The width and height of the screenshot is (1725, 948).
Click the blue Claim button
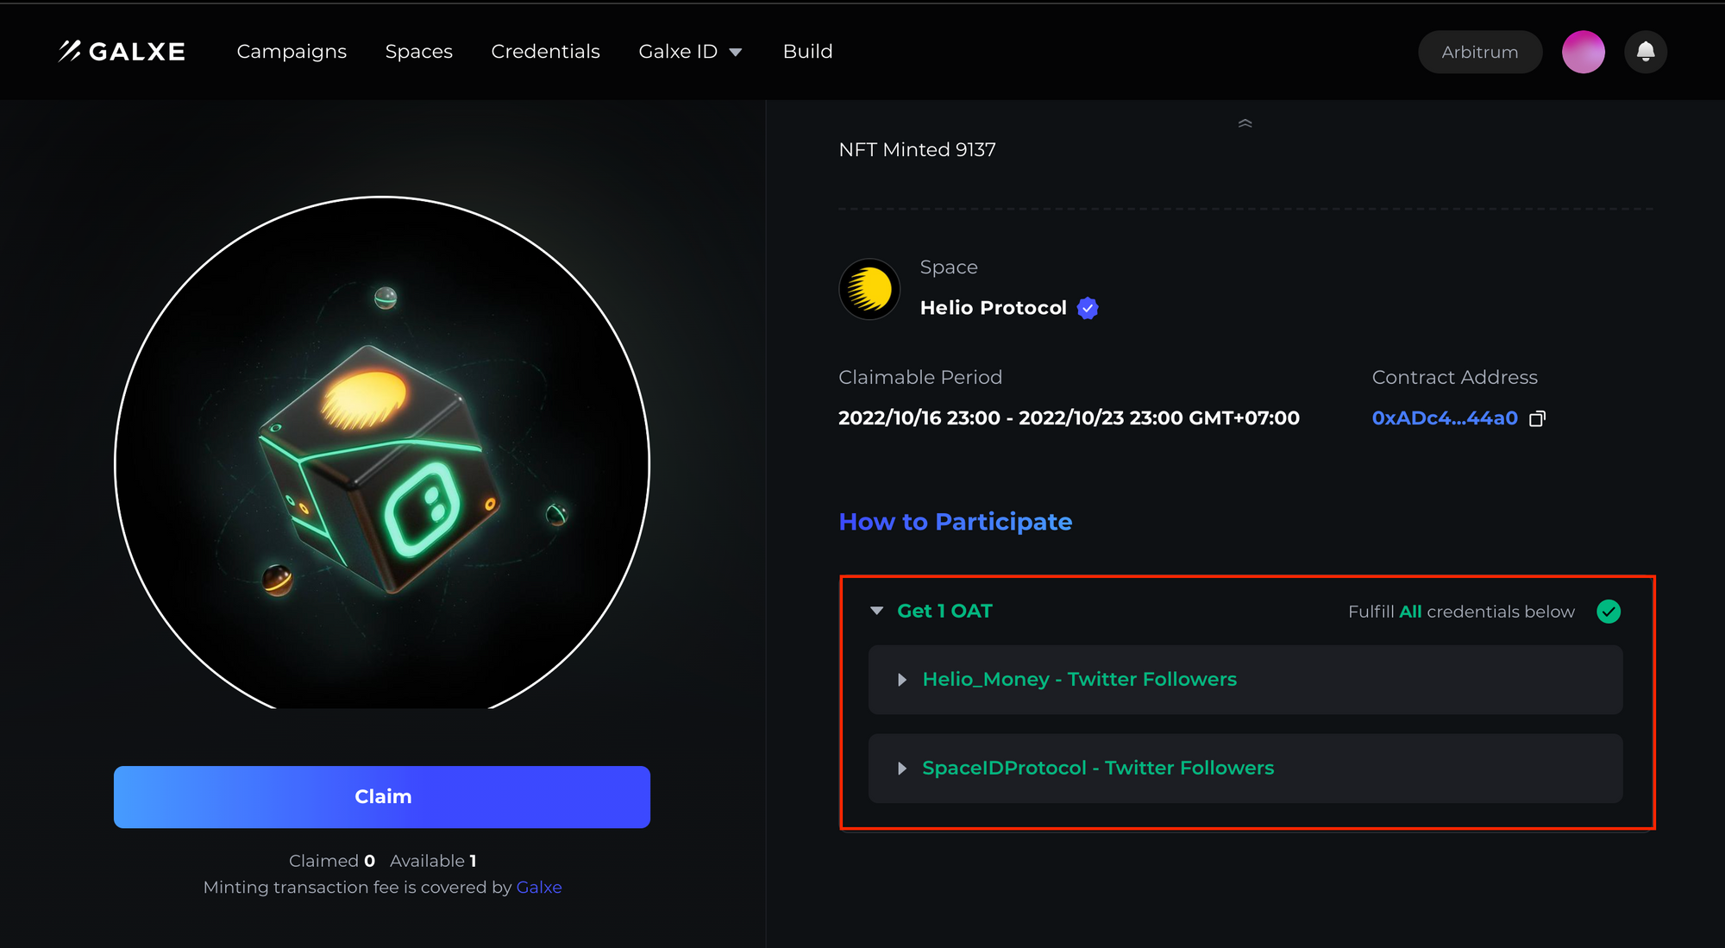click(x=382, y=797)
